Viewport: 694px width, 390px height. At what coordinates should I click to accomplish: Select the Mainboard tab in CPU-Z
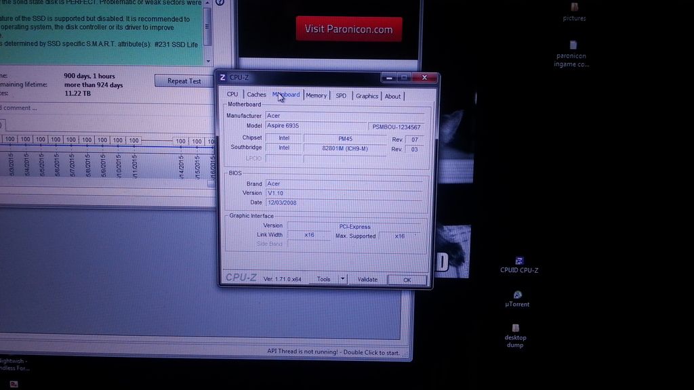286,95
